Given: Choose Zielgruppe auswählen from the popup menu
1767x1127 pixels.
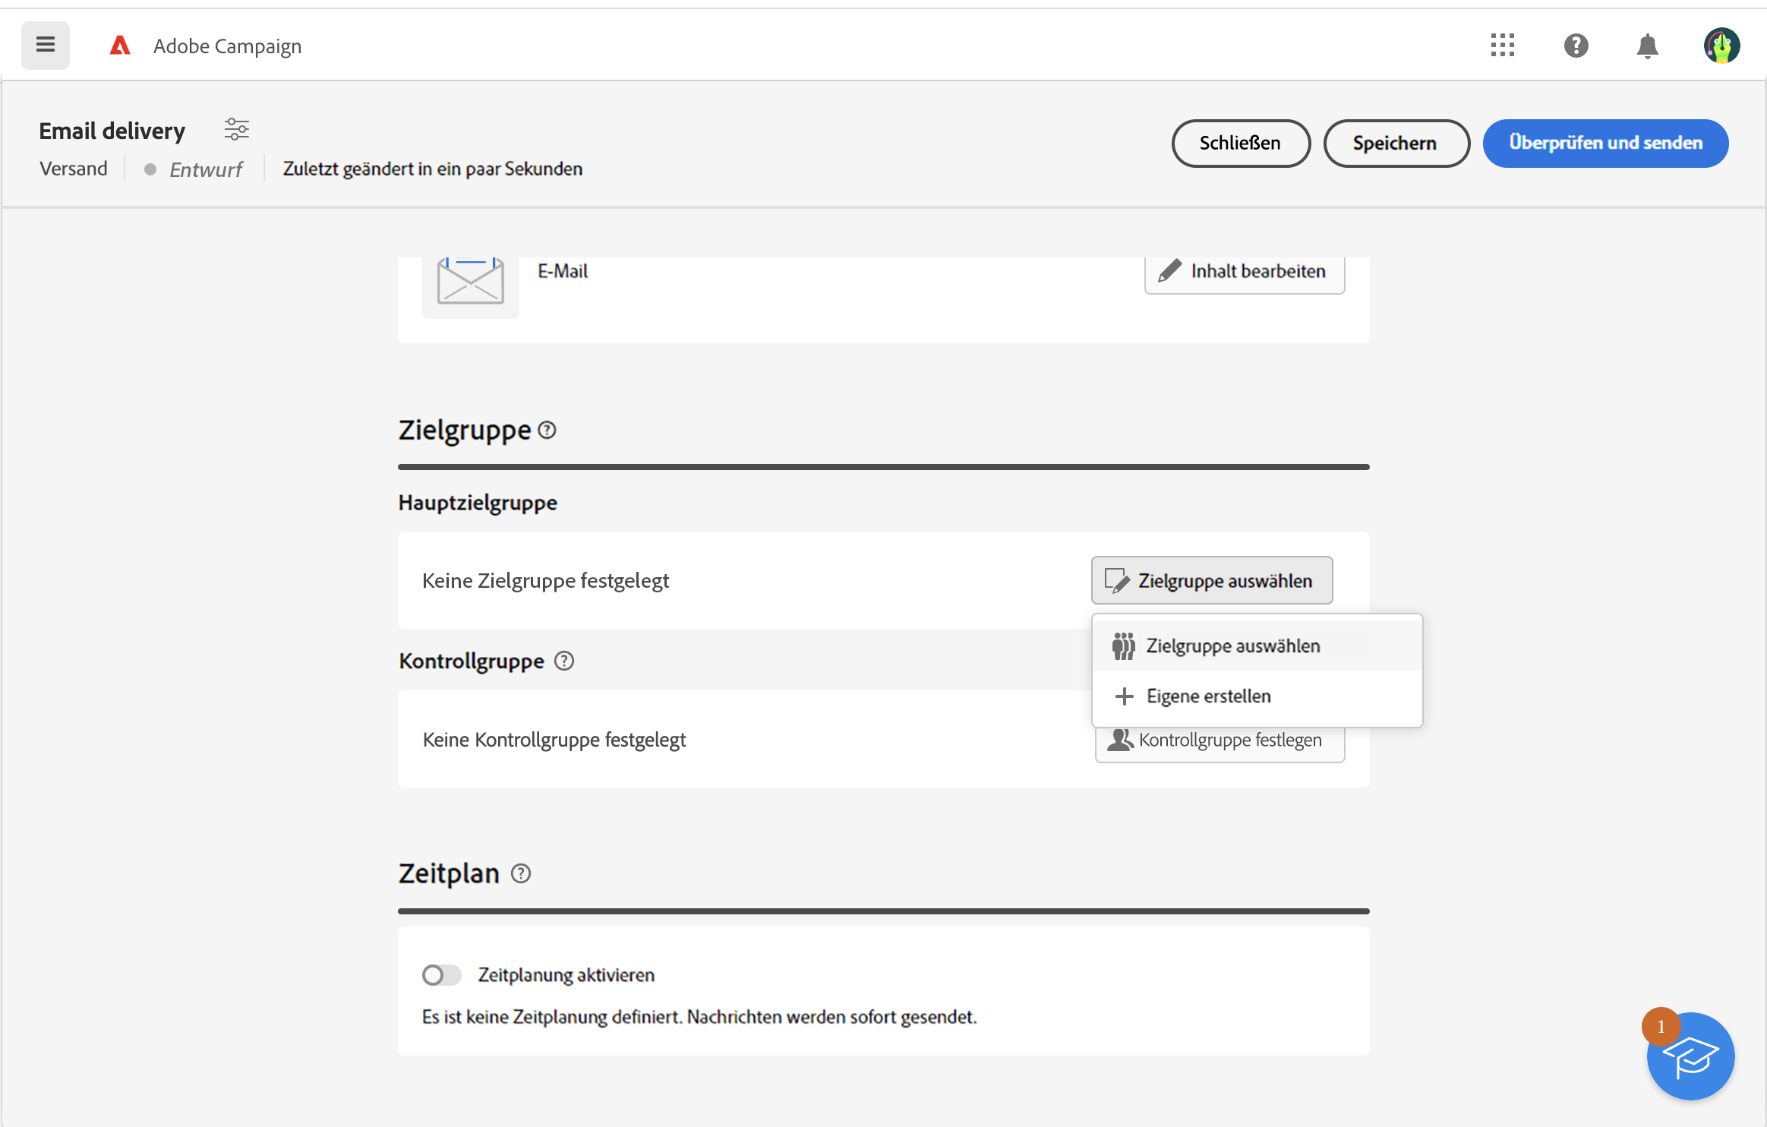Looking at the screenshot, I should pos(1232,646).
